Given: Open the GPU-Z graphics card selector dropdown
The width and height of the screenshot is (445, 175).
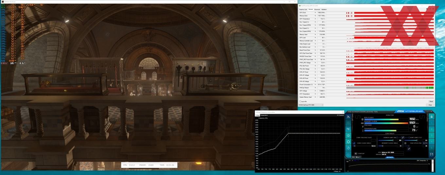Looking at the screenshot, I should tap(311, 105).
